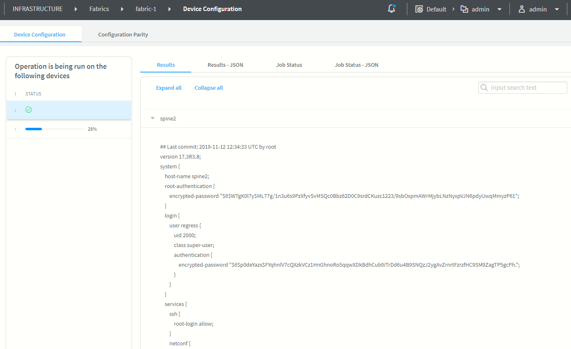This screenshot has width=571, height=349.
Task: Click the magnifier icon in search box
Action: 484,88
